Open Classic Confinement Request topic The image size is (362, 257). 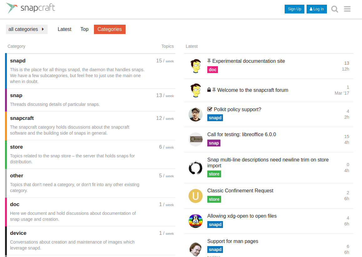(240, 191)
